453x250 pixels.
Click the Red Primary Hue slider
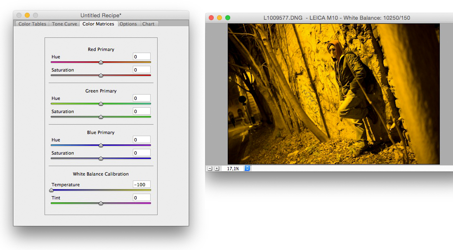click(101, 62)
